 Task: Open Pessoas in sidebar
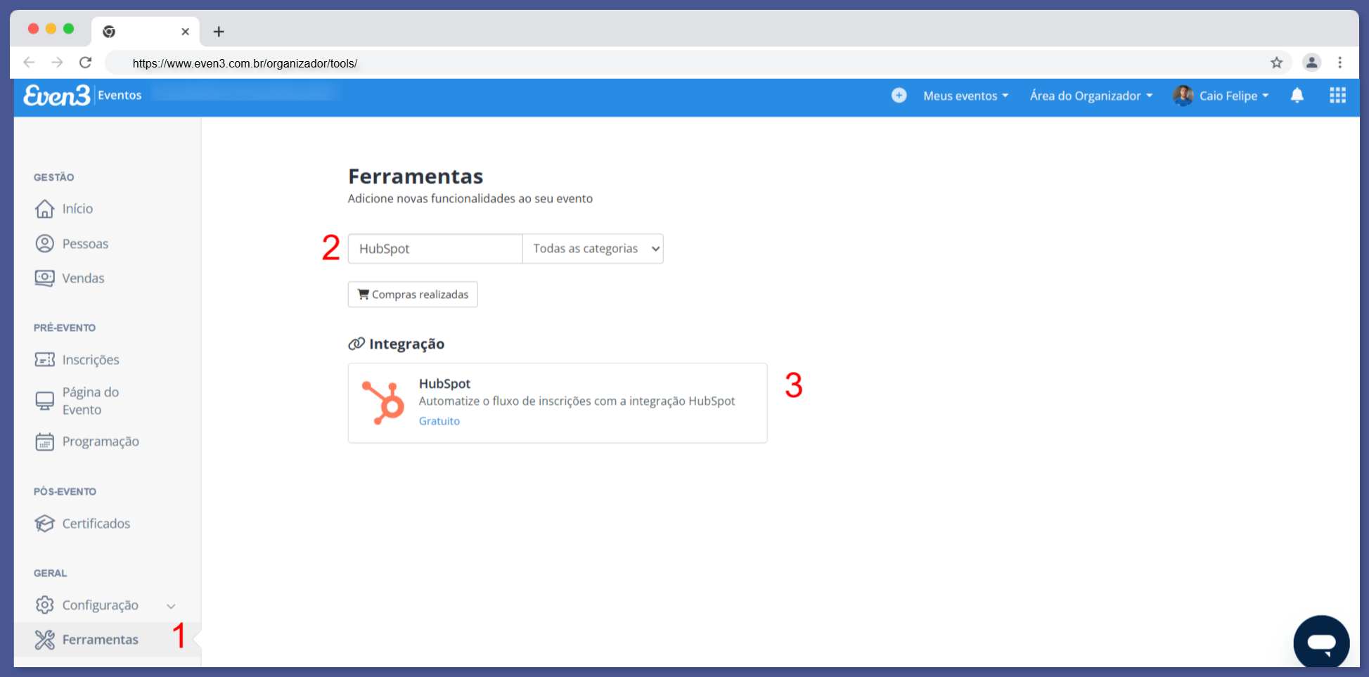[x=85, y=244]
